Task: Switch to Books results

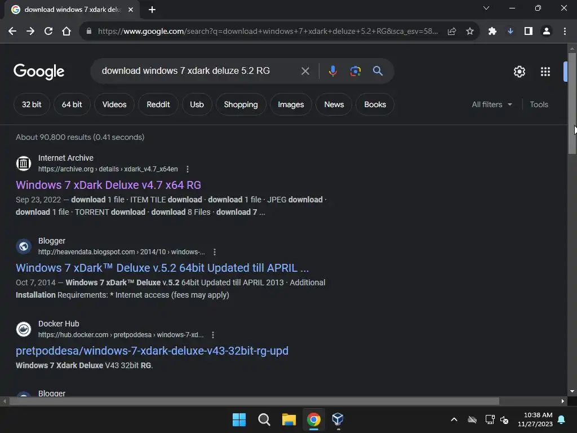Action: click(x=375, y=104)
